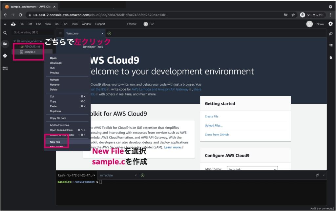Click the round Run play icon
336x211 pixels.
(146, 24)
